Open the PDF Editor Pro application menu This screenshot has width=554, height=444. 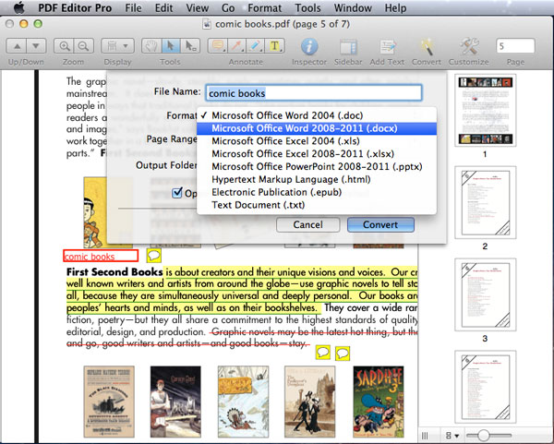pos(75,7)
